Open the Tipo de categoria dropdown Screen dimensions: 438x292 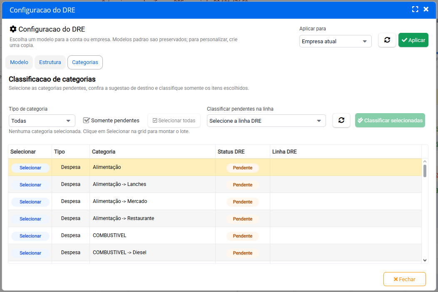[x=42, y=121]
